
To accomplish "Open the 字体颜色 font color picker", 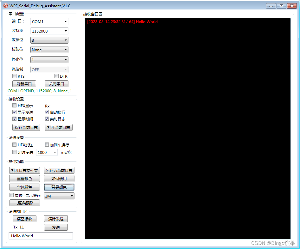I will 24,187.
